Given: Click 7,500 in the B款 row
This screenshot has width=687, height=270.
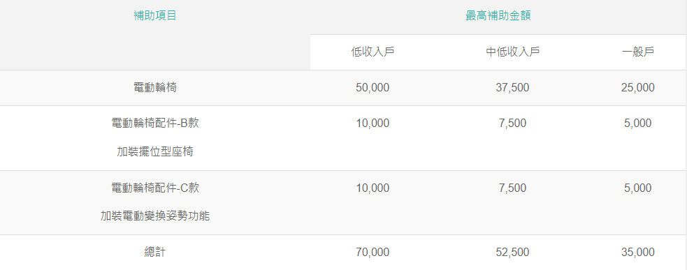Looking at the screenshot, I should (512, 123).
